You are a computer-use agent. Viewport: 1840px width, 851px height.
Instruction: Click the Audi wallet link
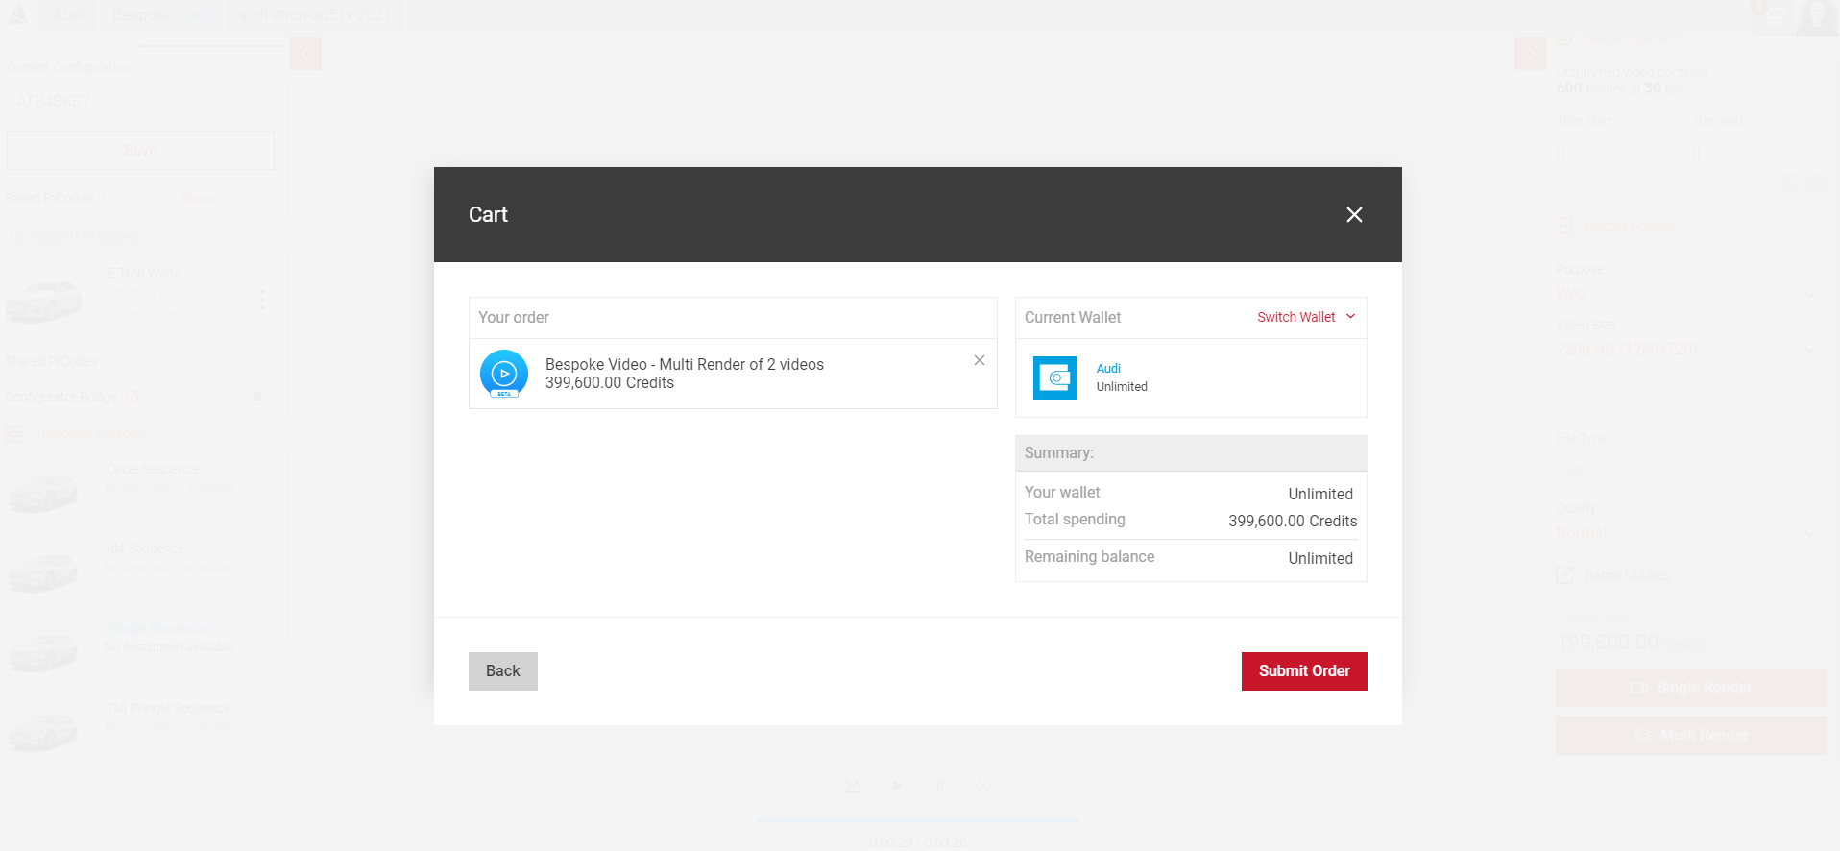[1108, 368]
